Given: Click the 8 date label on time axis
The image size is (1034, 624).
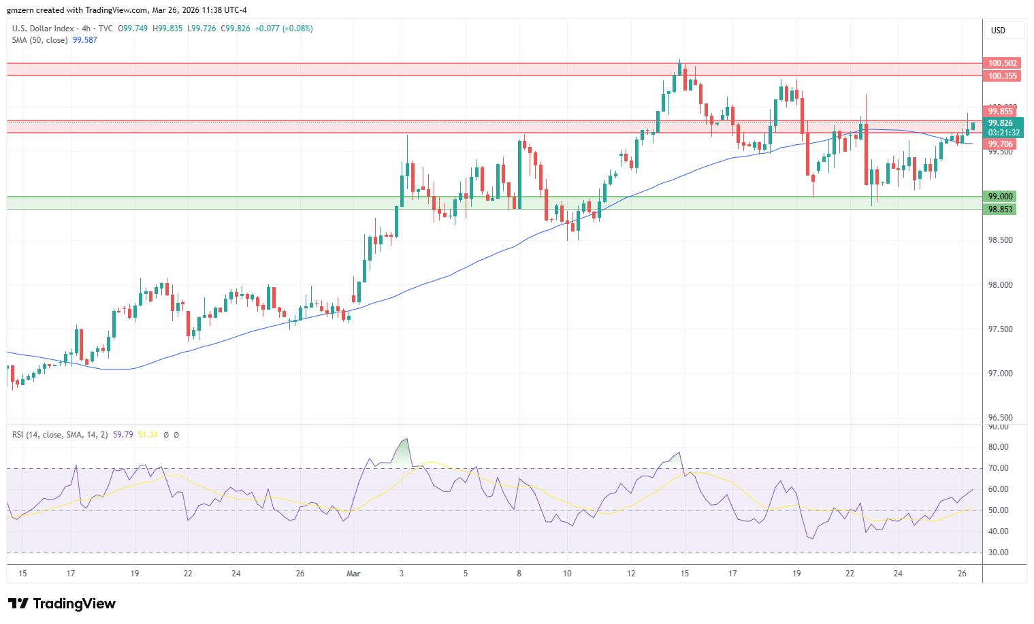Looking at the screenshot, I should [x=519, y=574].
